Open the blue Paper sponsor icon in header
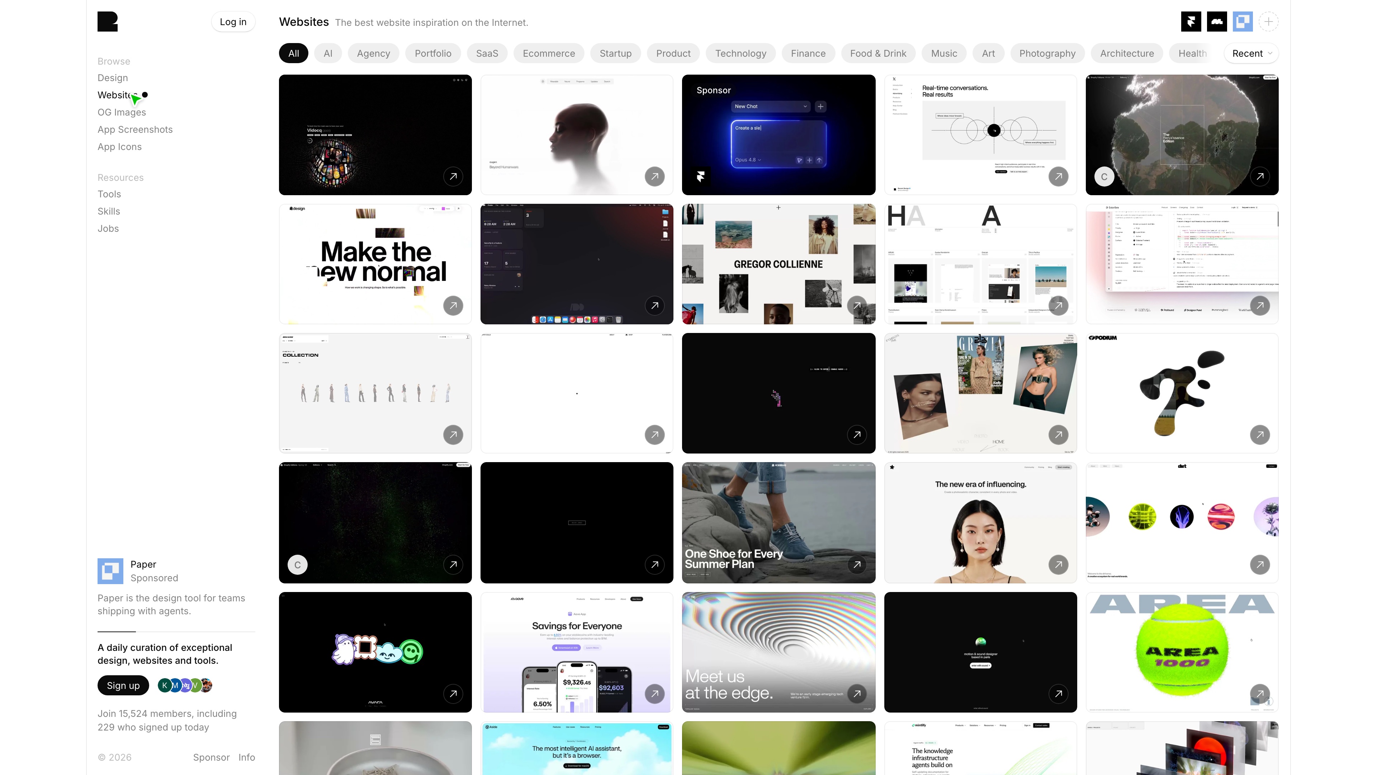1377x775 pixels. pyautogui.click(x=1243, y=22)
